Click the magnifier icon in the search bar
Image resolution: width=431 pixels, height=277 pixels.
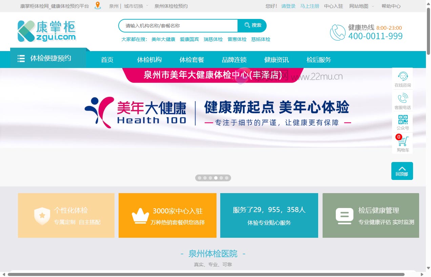247,25
